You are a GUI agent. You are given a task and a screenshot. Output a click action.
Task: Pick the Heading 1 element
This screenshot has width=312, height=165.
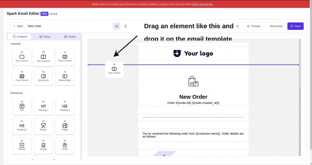pyautogui.click(x=43, y=107)
